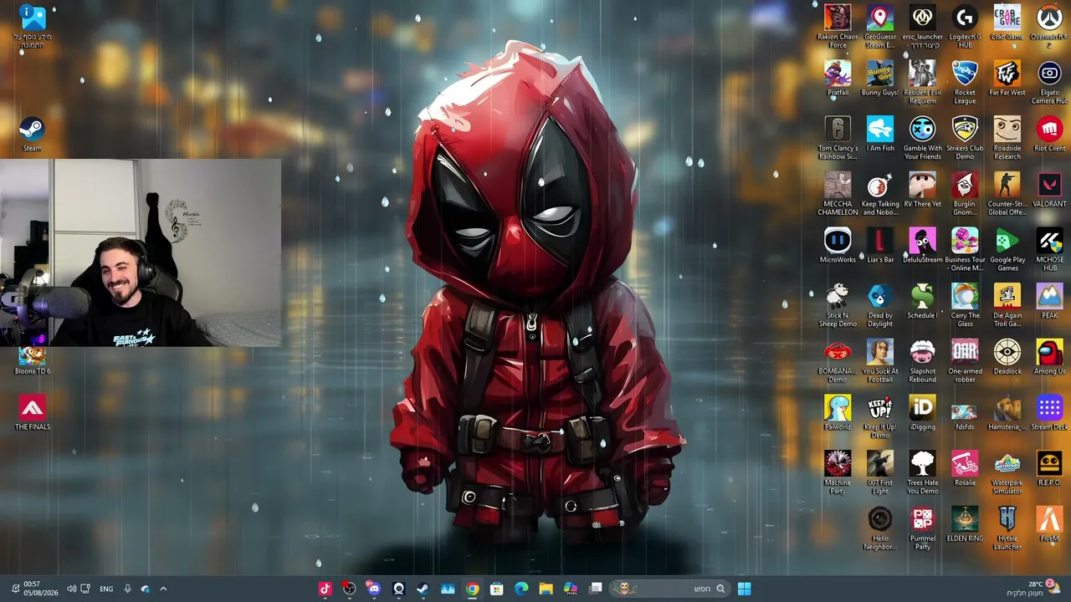This screenshot has width=1071, height=602.
Task: Select the DeluluStream shortcut
Action: click(x=922, y=245)
